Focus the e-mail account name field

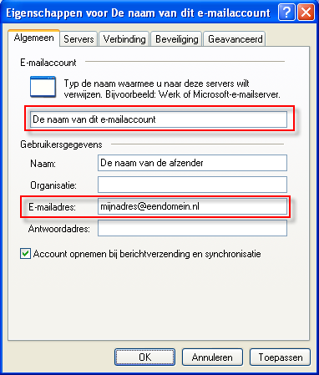coord(159,119)
